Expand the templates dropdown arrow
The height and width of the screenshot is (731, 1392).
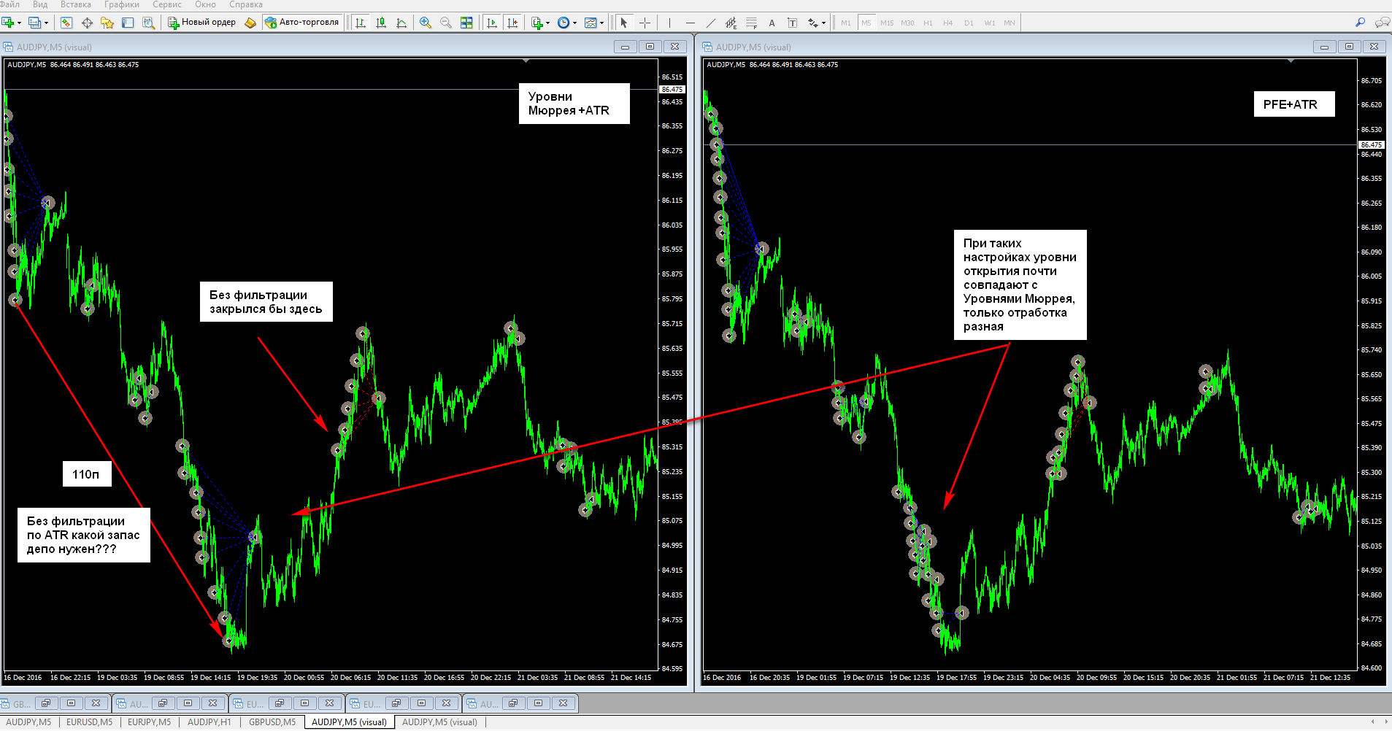point(601,23)
